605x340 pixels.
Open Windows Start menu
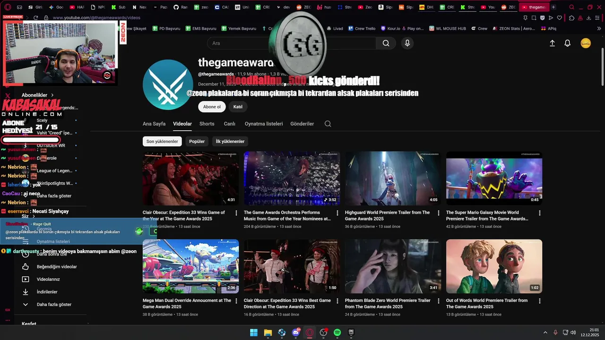(x=254, y=332)
